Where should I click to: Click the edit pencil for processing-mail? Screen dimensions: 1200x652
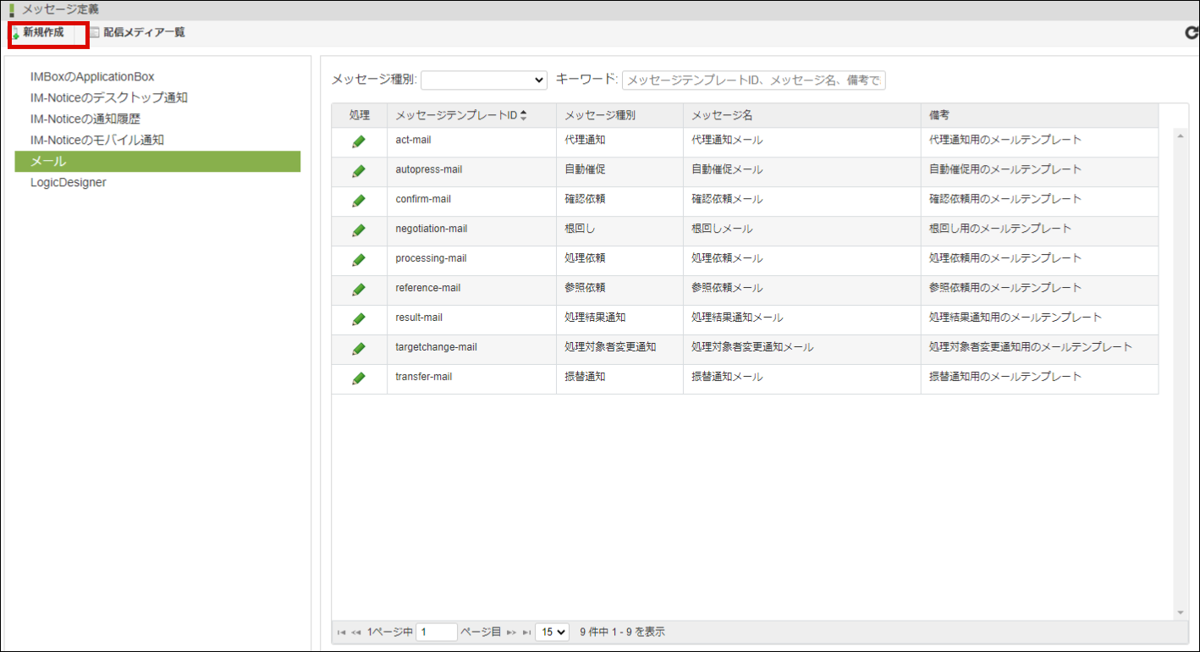359,260
